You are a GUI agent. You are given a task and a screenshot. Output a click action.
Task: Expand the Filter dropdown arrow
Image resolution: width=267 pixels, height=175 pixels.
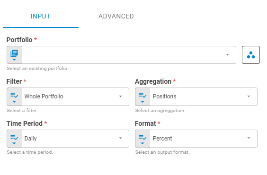point(120,96)
